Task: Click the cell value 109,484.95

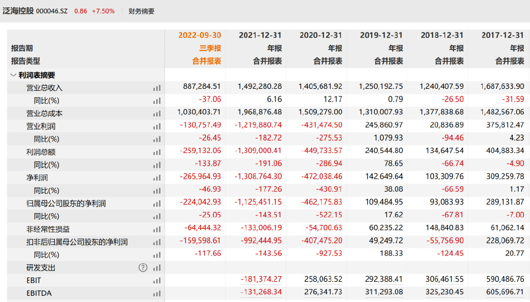Action: click(384, 202)
